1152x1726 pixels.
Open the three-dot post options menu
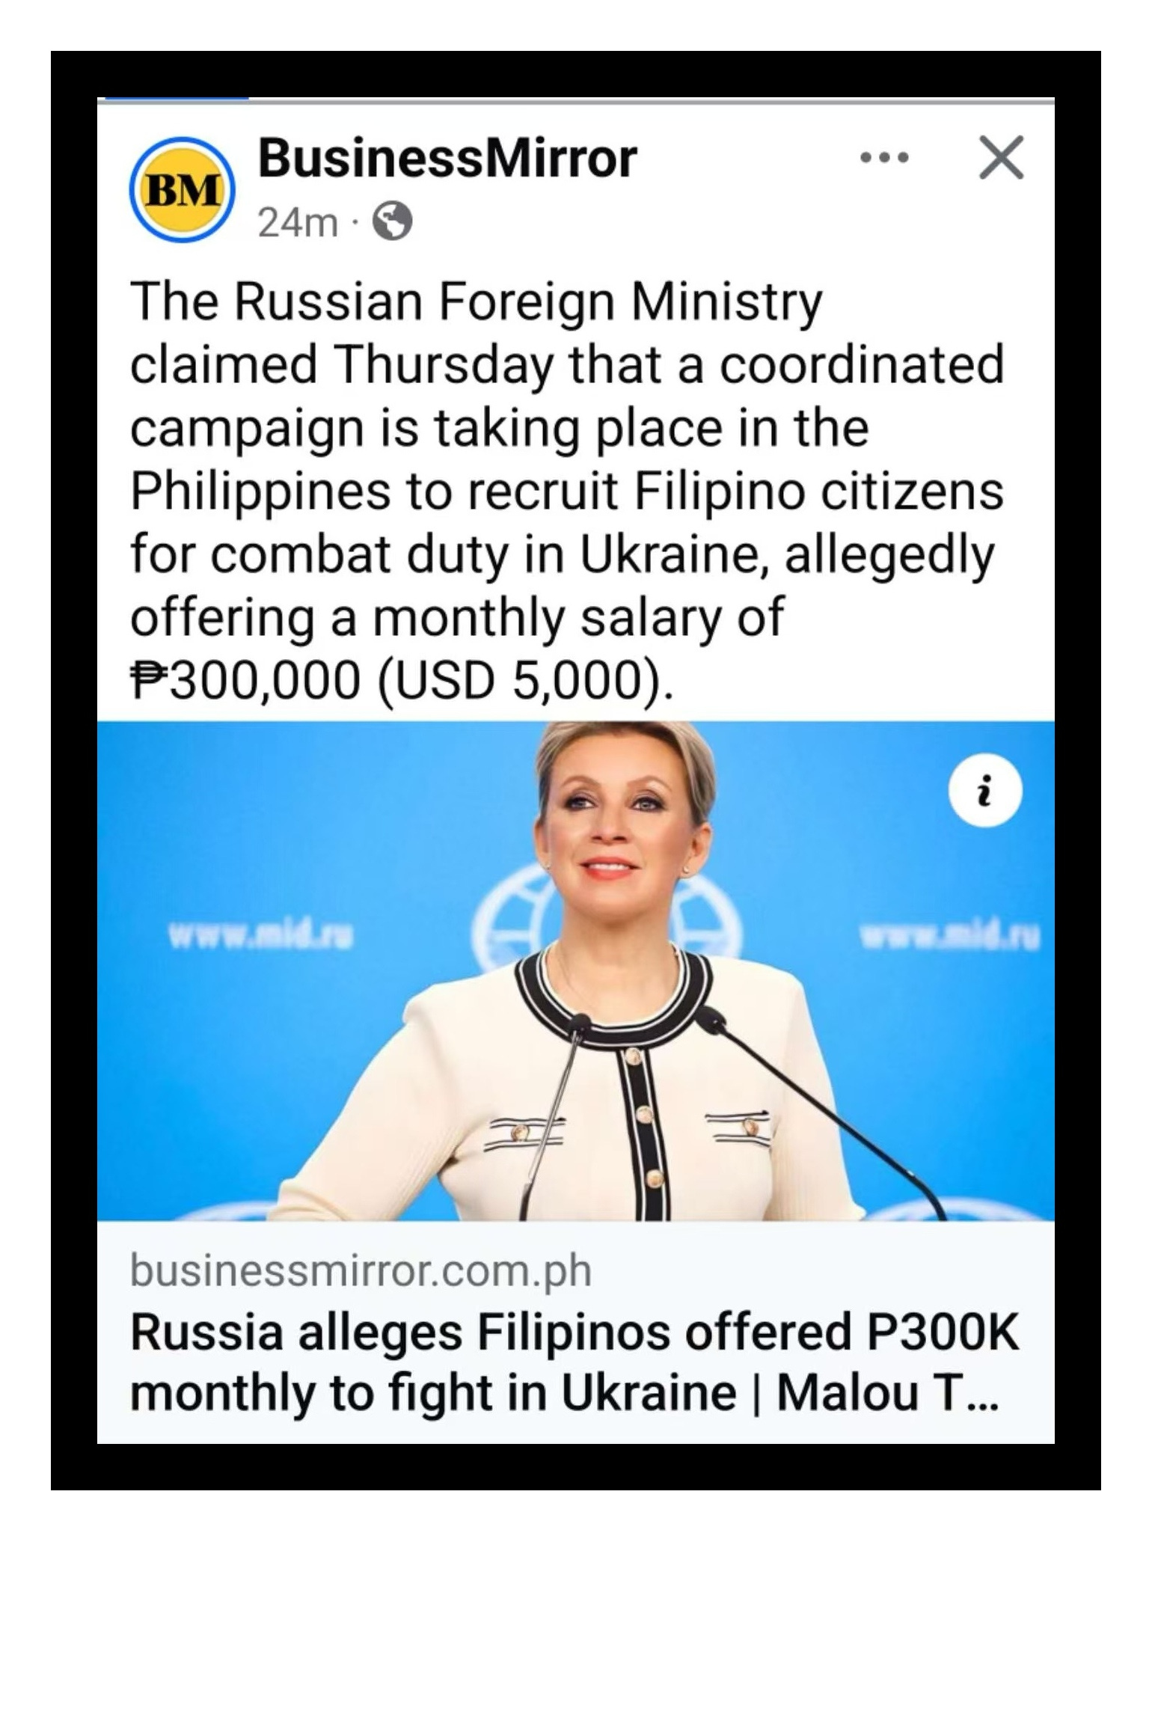pos(884,158)
